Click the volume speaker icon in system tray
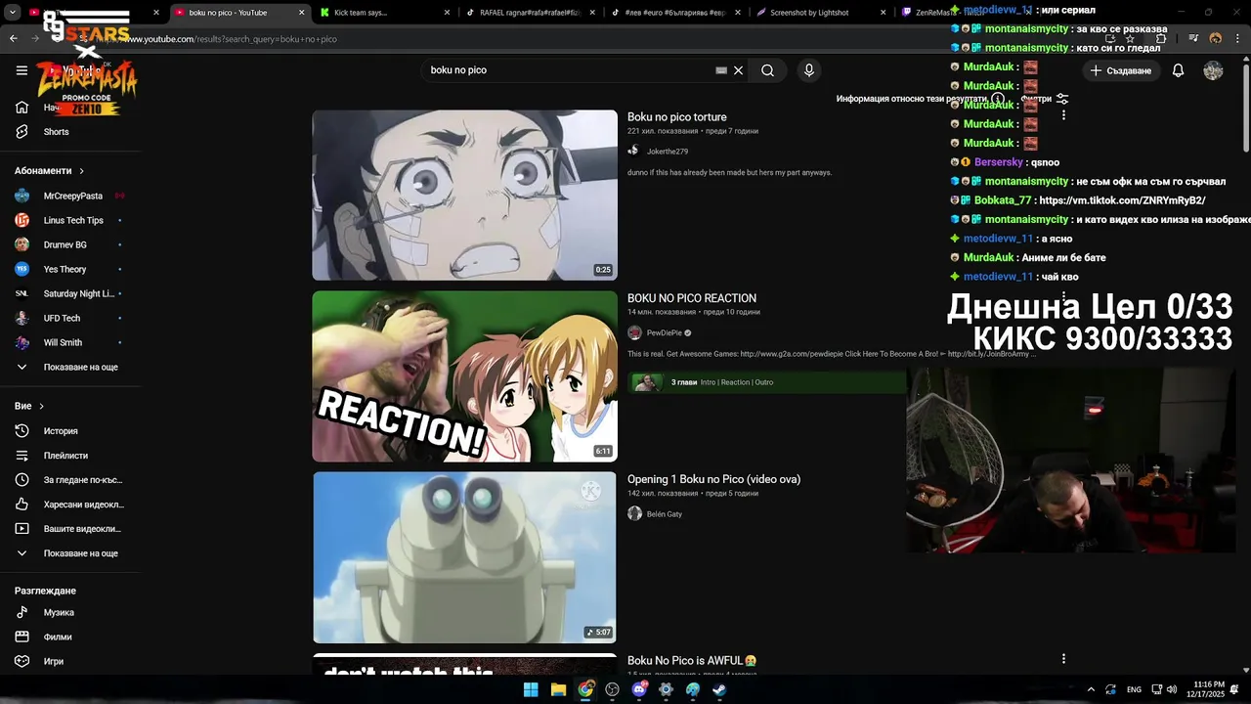The width and height of the screenshot is (1251, 704). point(1172,689)
